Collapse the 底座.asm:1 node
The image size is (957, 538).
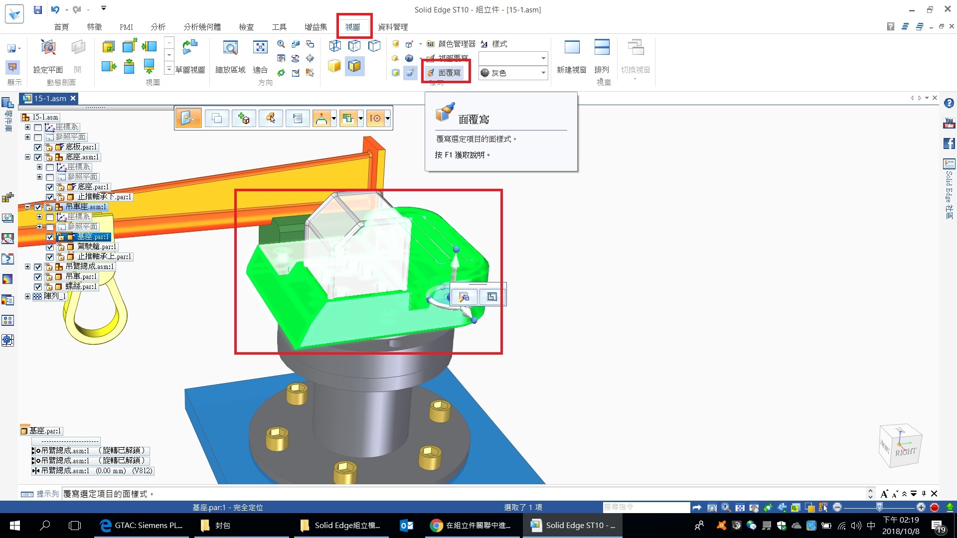pos(28,157)
